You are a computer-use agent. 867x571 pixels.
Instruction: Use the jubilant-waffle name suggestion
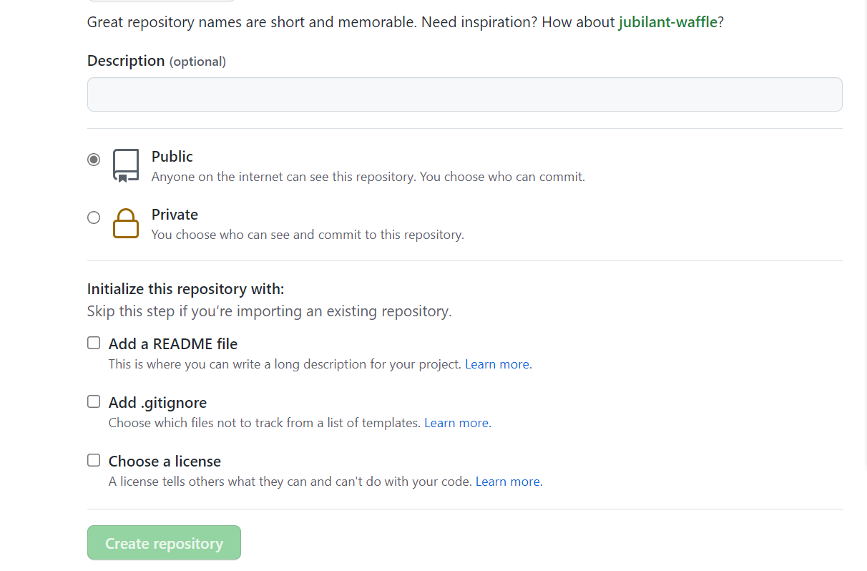667,22
